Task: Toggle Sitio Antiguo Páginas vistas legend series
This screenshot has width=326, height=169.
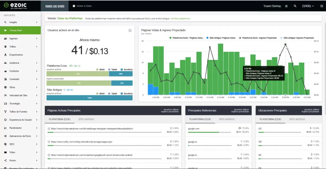Action: click(221, 38)
